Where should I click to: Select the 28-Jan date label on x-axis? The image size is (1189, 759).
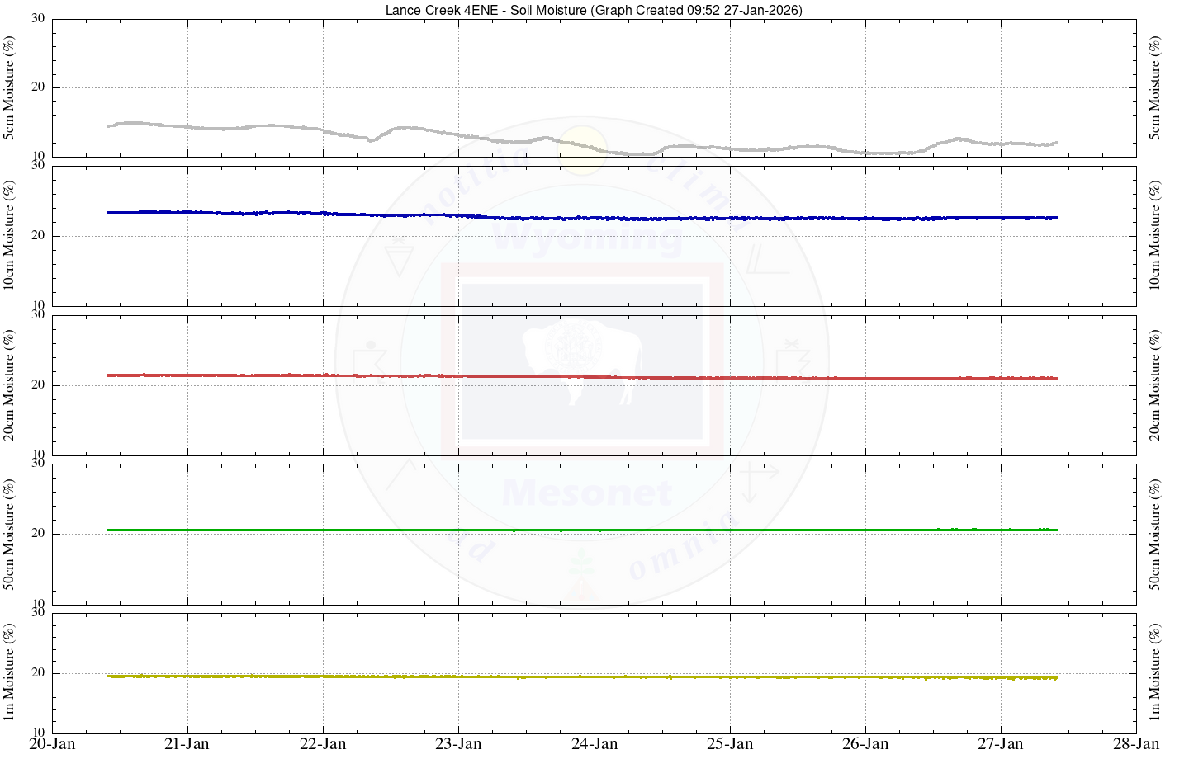pos(1136,744)
